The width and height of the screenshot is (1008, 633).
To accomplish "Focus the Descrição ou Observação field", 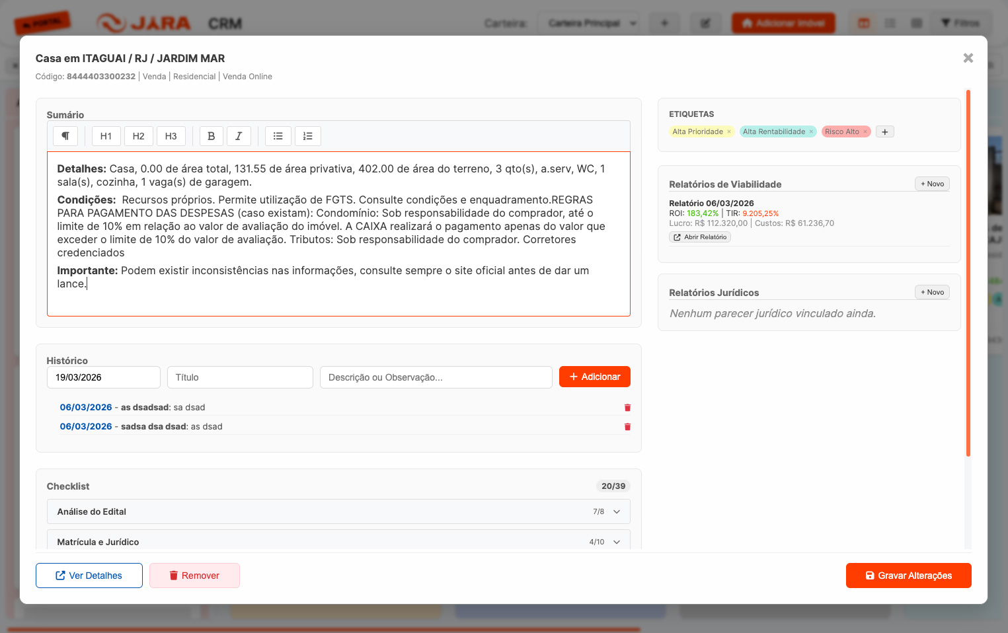I will click(436, 377).
